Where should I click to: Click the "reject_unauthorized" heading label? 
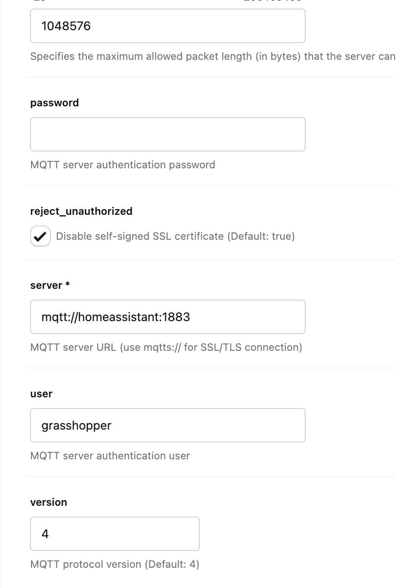pos(81,211)
